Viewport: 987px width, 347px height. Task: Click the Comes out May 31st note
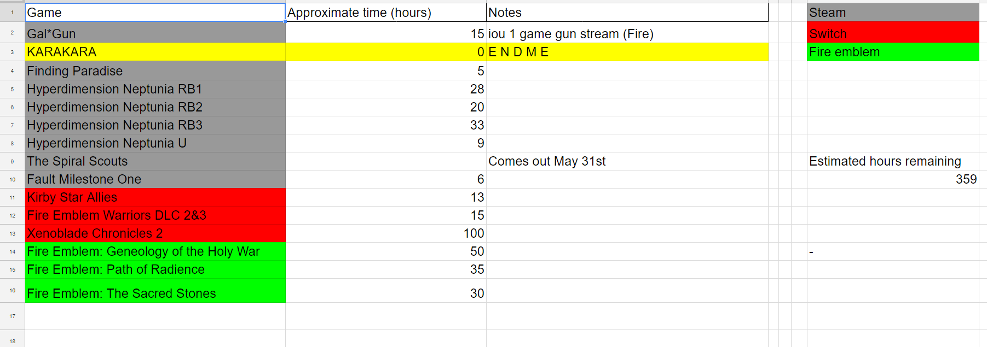pyautogui.click(x=547, y=161)
